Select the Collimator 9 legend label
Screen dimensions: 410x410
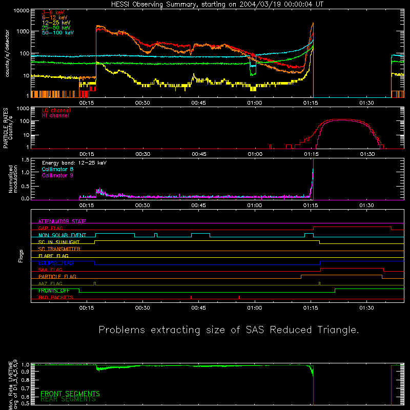pos(57,175)
